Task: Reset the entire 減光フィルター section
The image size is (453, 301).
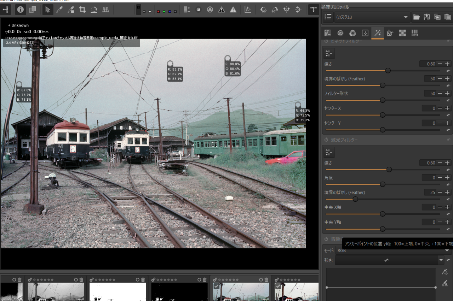Action: coord(449,140)
